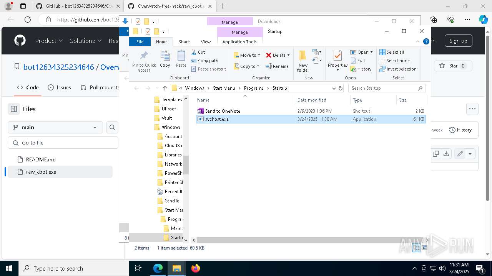
Task: Expand address bar history dropdown
Action: coord(333,88)
